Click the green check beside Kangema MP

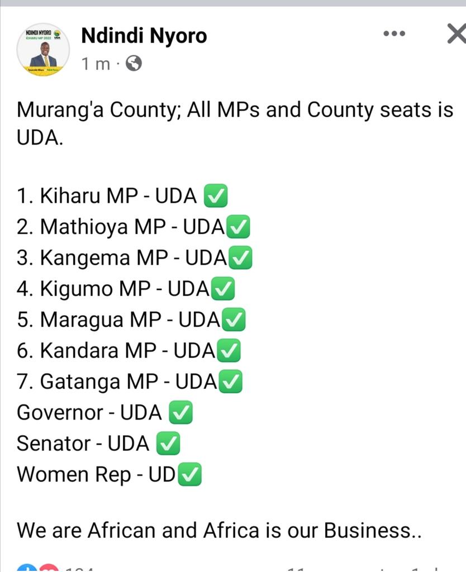click(x=240, y=258)
